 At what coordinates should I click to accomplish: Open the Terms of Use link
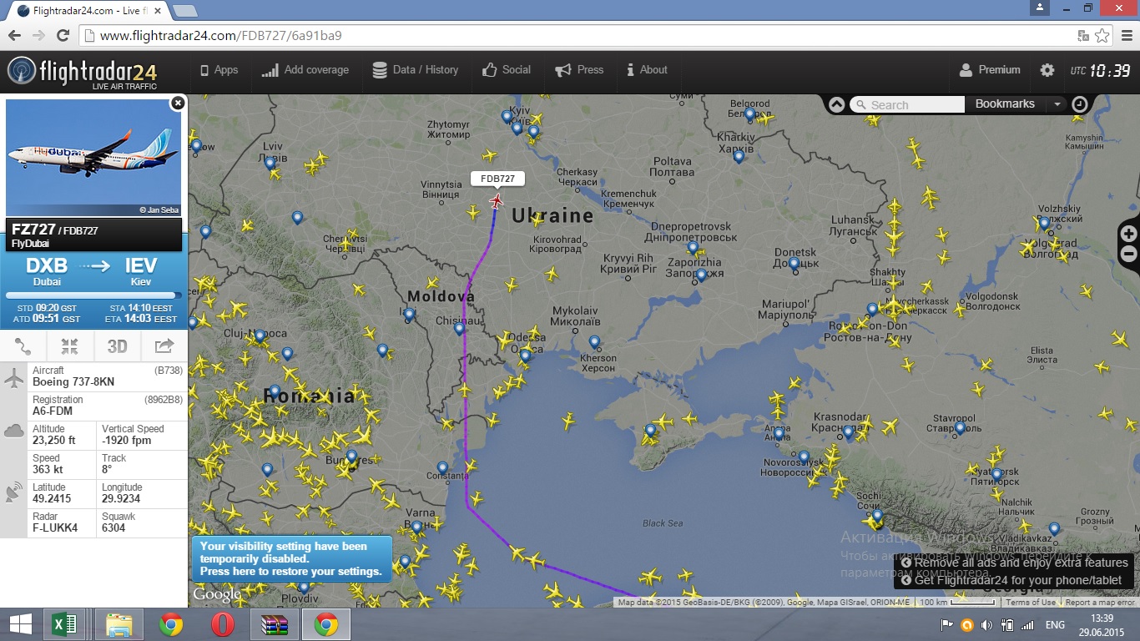point(1031,603)
